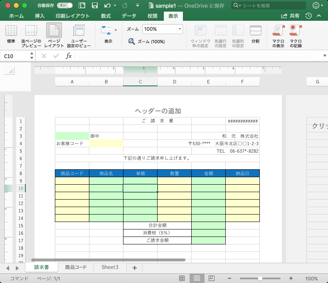
Task: Go to previous sheet tab arrow
Action: tap(8, 268)
